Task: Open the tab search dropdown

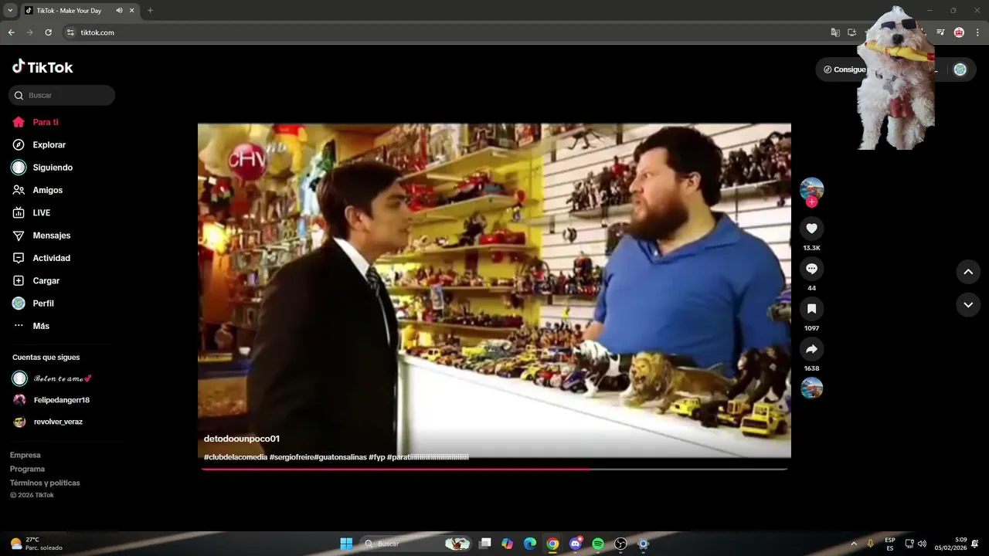Action: 10,11
